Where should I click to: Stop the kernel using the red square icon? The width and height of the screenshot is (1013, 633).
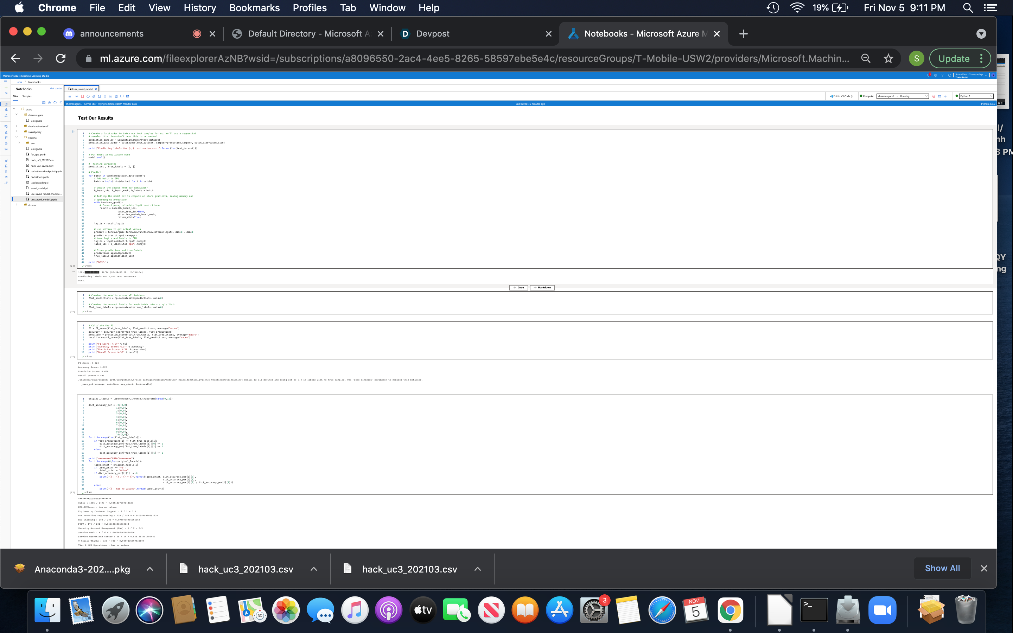pyautogui.click(x=82, y=96)
